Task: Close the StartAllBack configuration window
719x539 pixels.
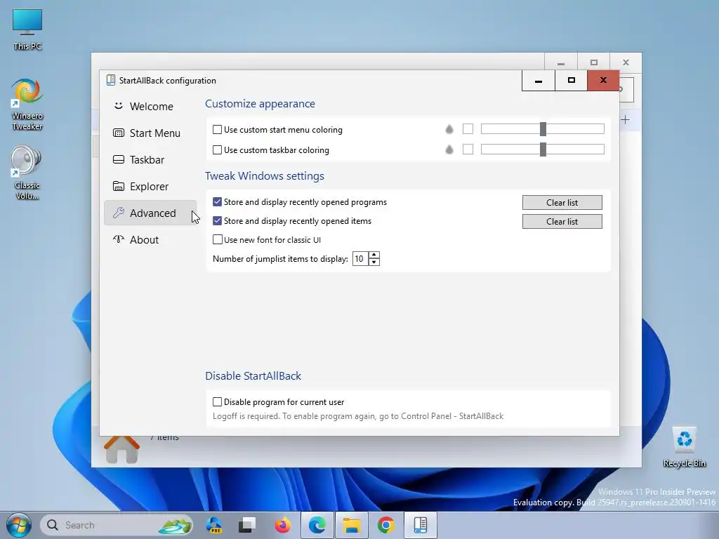Action: point(603,81)
